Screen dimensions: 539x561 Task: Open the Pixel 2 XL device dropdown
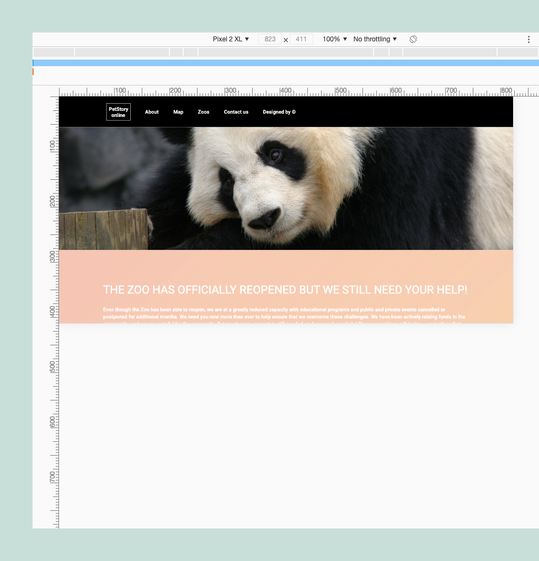click(x=230, y=39)
